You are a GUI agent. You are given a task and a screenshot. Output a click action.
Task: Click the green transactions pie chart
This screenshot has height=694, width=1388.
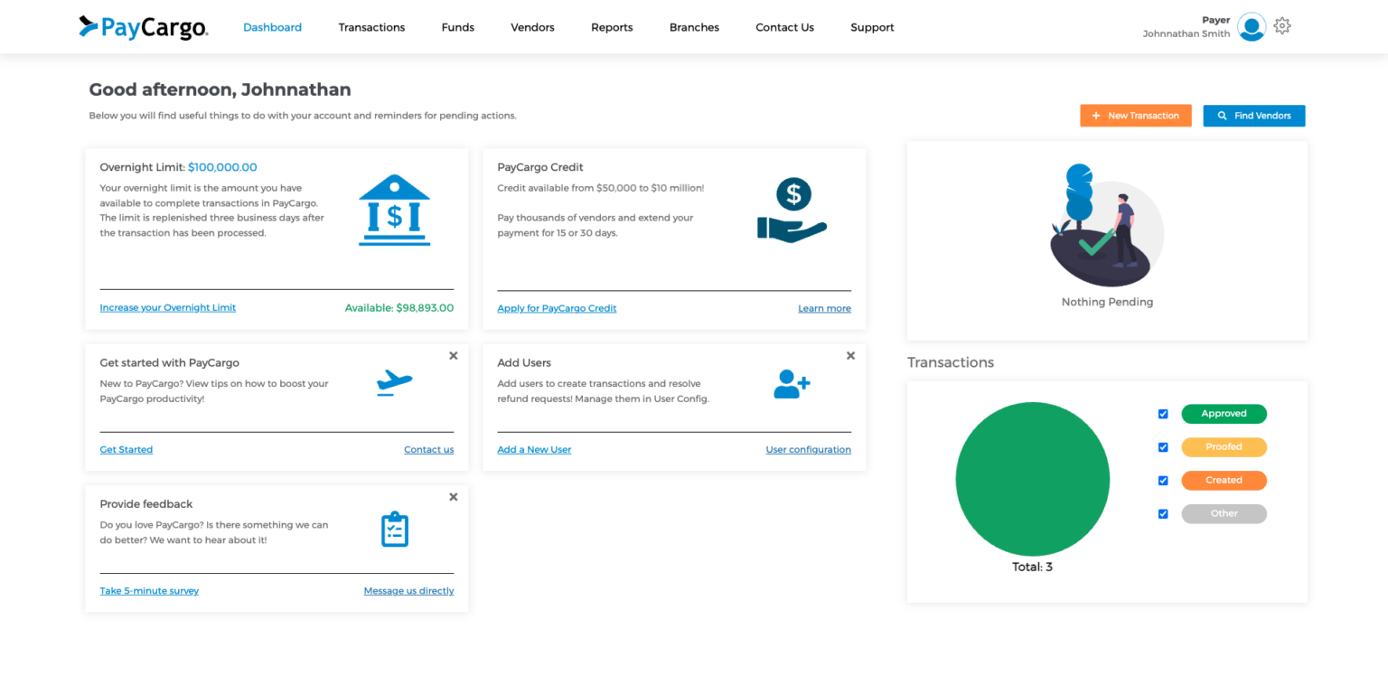[x=1033, y=479]
